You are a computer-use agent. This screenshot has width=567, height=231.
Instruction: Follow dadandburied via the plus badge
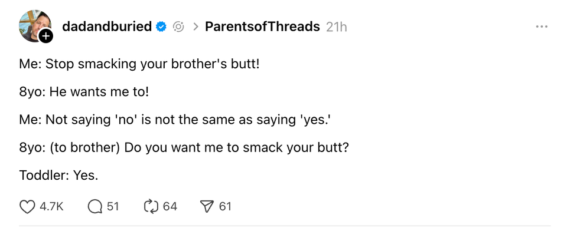coord(45,35)
